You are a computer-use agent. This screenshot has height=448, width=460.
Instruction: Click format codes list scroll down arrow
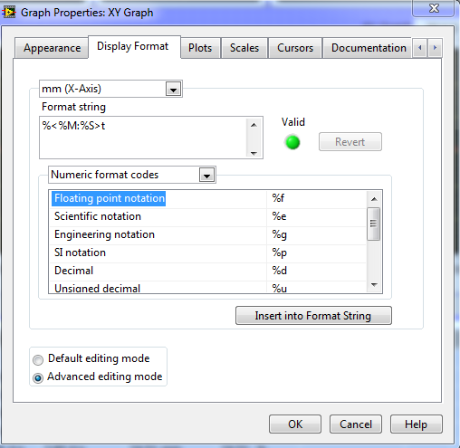[x=374, y=285]
